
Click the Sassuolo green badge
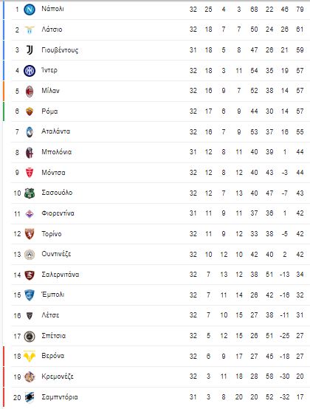tap(30, 193)
